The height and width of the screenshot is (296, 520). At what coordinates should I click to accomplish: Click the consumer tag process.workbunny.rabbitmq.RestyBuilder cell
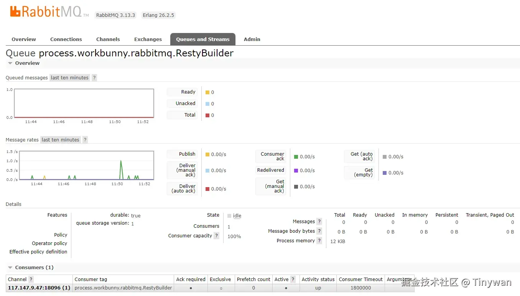tap(123, 288)
